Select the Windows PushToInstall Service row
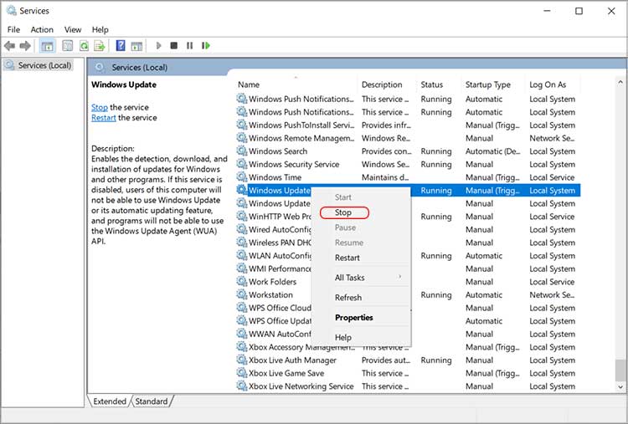The height and width of the screenshot is (424, 628). 408,125
